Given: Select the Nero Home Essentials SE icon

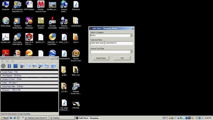Looking at the screenshot, I should (x=17, y=39).
